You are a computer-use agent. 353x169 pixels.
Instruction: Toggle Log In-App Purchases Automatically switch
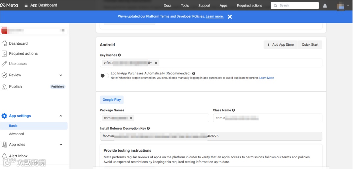(x=105, y=75)
